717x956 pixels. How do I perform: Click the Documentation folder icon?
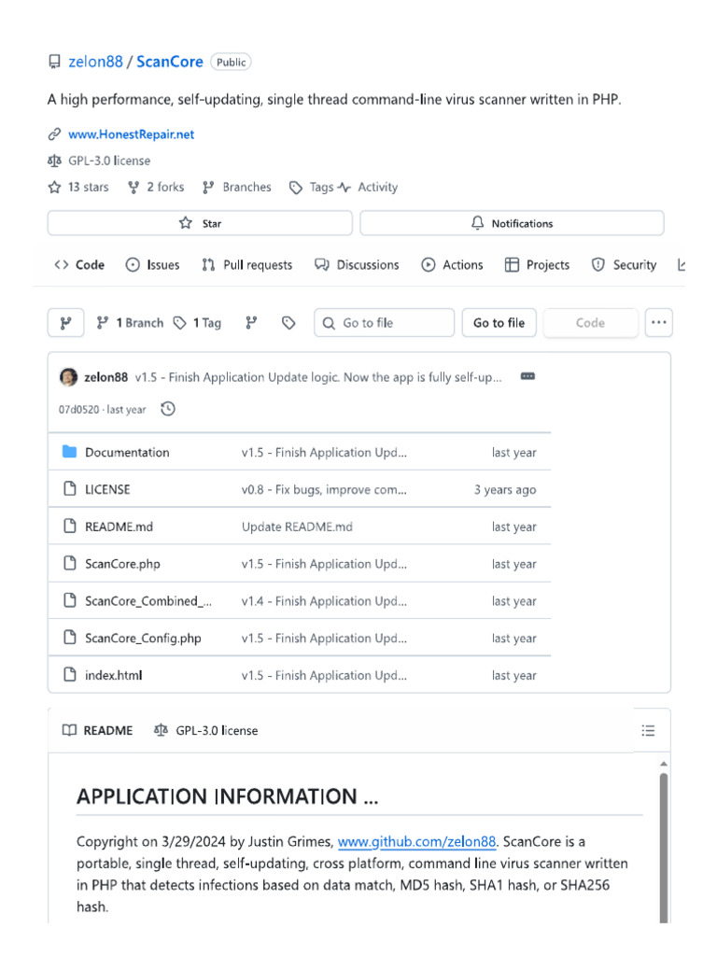[x=69, y=452]
